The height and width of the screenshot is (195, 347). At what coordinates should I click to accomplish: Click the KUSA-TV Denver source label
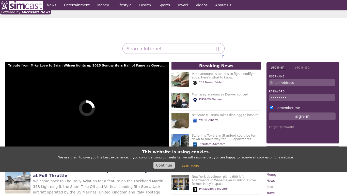pos(211,99)
